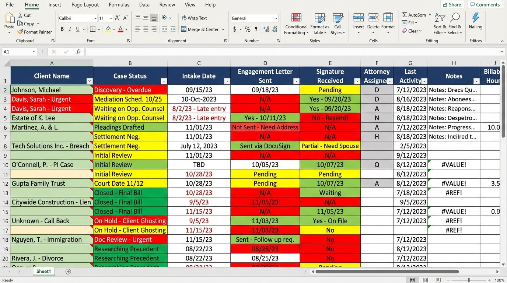Open the Comments panel
The height and width of the screenshot is (283, 507).
pyautogui.click(x=485, y=4)
